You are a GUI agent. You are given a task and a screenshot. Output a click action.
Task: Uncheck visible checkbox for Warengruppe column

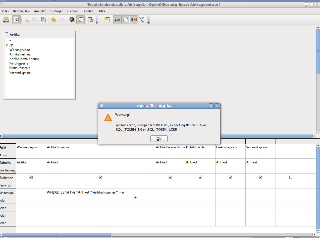click(31, 177)
